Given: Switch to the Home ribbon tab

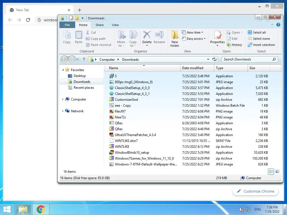Looking at the screenshot, I should (x=83, y=25).
